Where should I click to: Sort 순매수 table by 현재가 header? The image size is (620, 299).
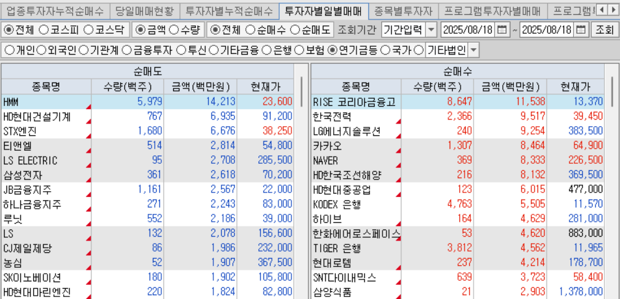(575, 86)
